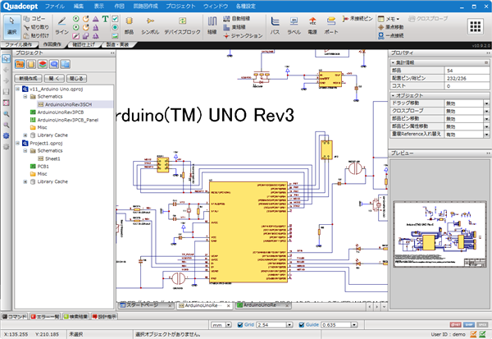Open the ファイル menu
The image size is (492, 339).
point(55,6)
